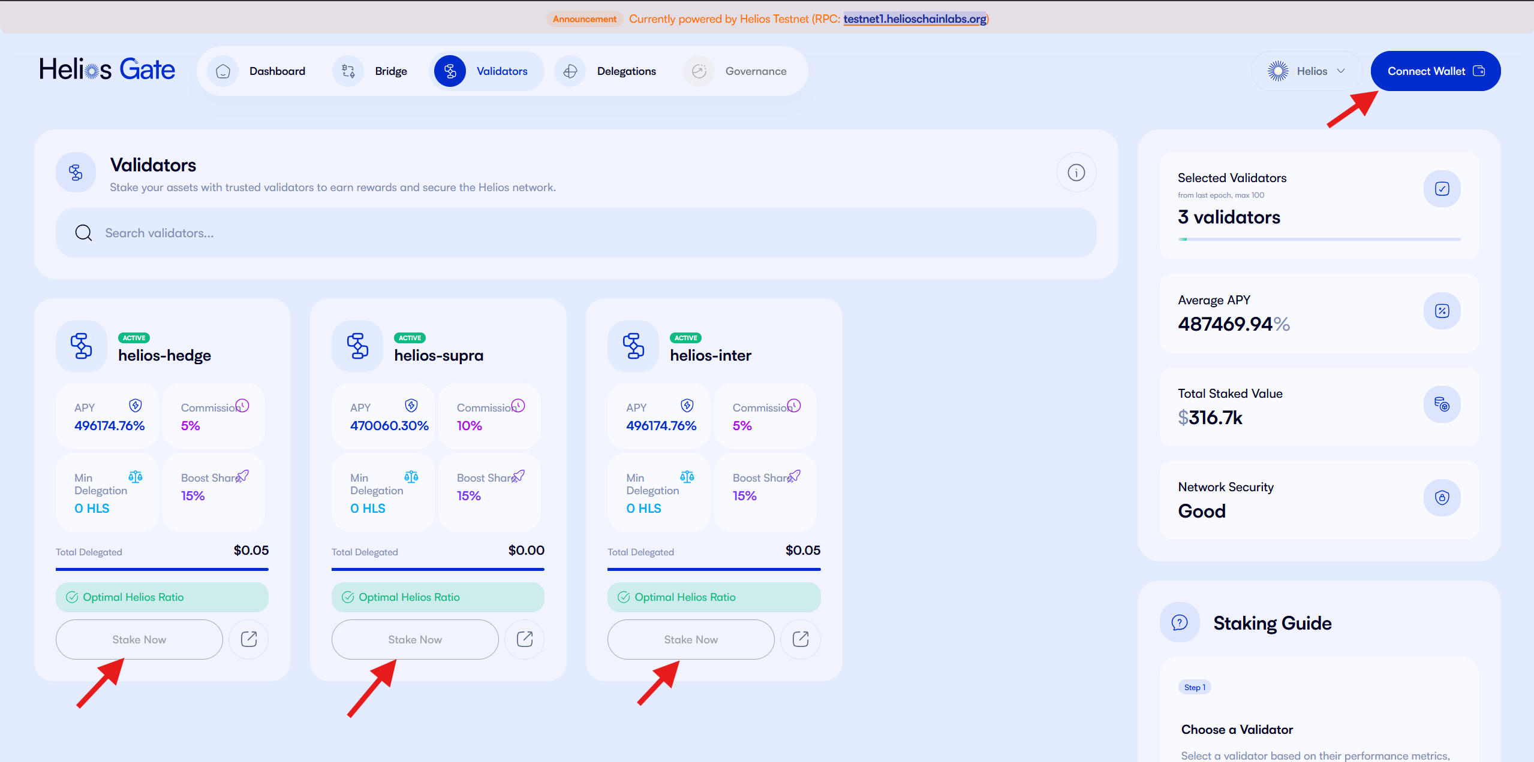
Task: Click the Helios Gate logo
Action: coord(107,69)
